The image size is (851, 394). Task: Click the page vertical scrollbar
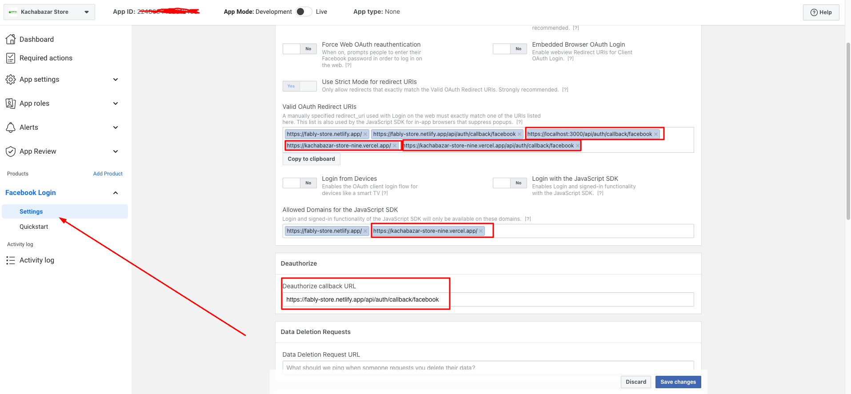(x=848, y=131)
